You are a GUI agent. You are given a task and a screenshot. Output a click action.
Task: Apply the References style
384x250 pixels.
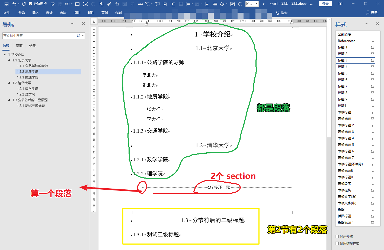pos(356,41)
